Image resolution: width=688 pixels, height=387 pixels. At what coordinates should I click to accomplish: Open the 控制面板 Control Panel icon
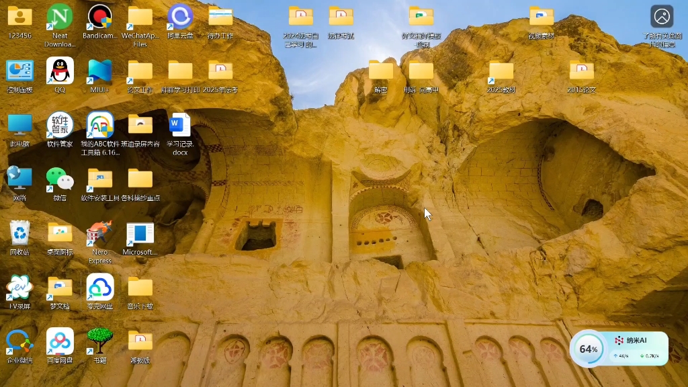[x=19, y=71]
